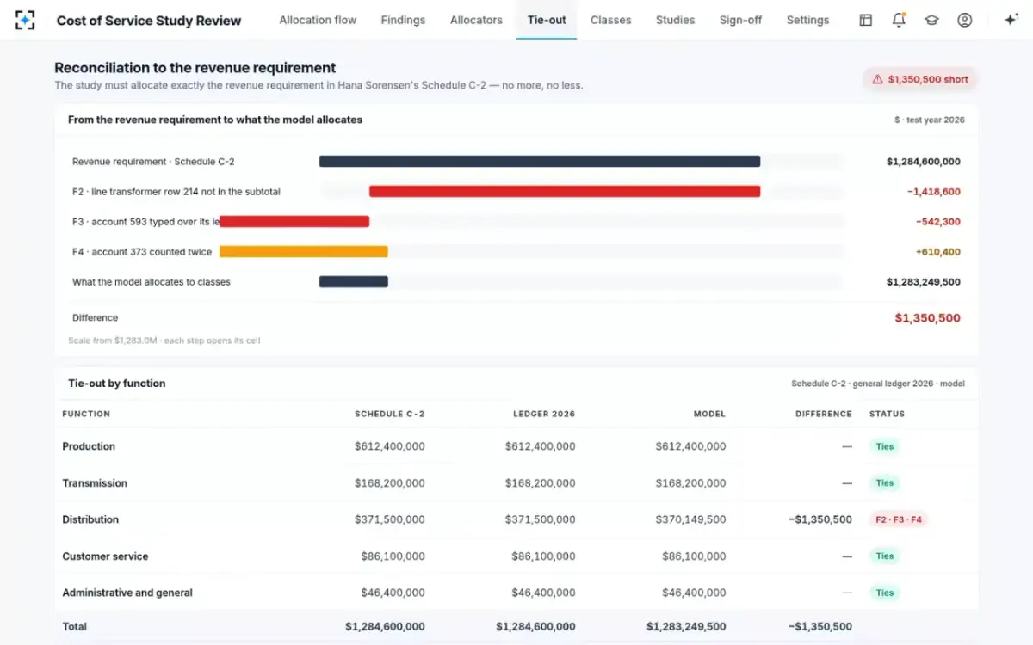Open the Studies tab
The image size is (1033, 645).
click(x=675, y=20)
